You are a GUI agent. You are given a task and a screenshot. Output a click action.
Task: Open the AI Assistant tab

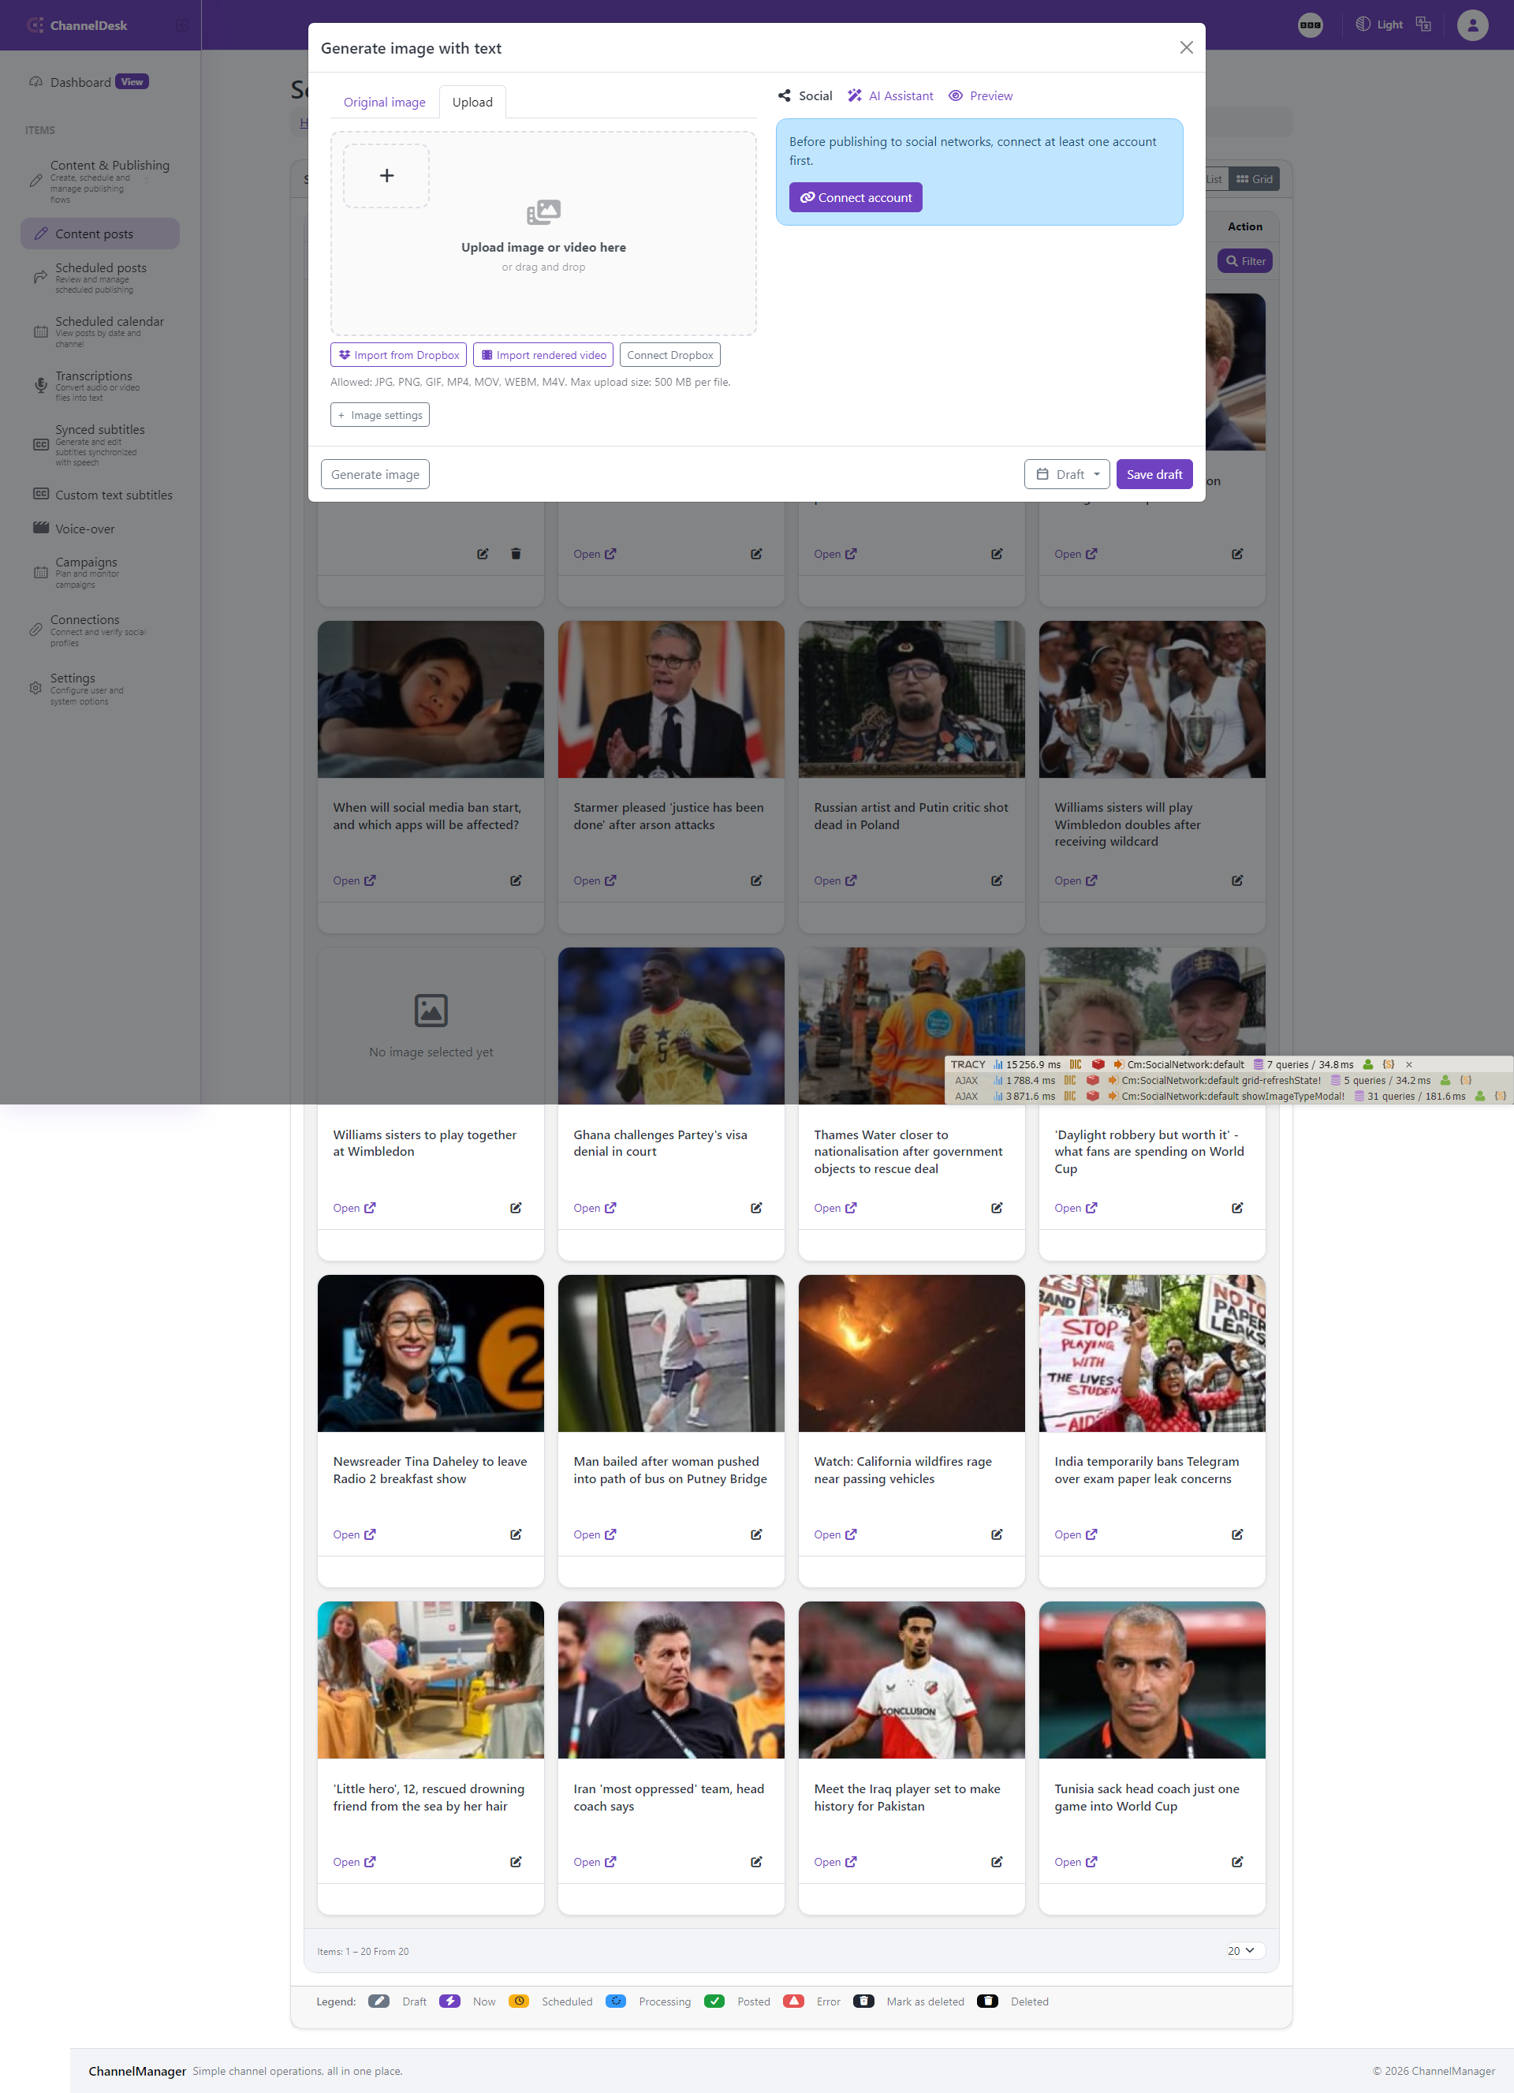pyautogui.click(x=890, y=96)
